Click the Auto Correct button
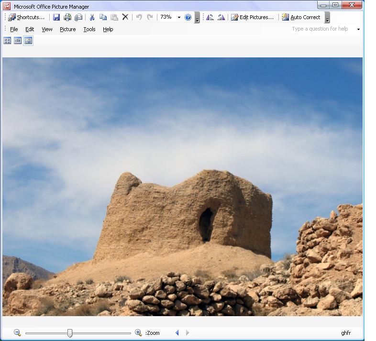Viewport: 376px width, 341px height. point(301,17)
